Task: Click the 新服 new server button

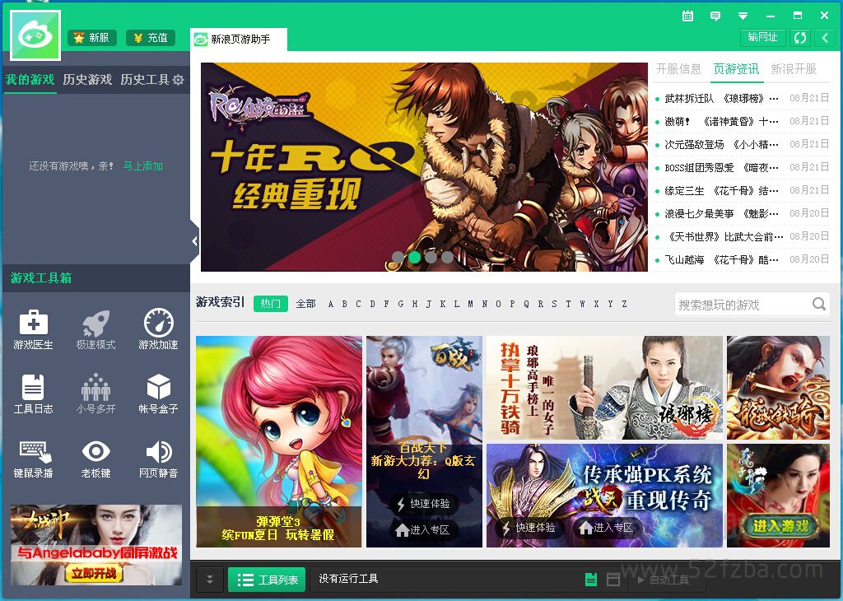Action: [x=92, y=38]
